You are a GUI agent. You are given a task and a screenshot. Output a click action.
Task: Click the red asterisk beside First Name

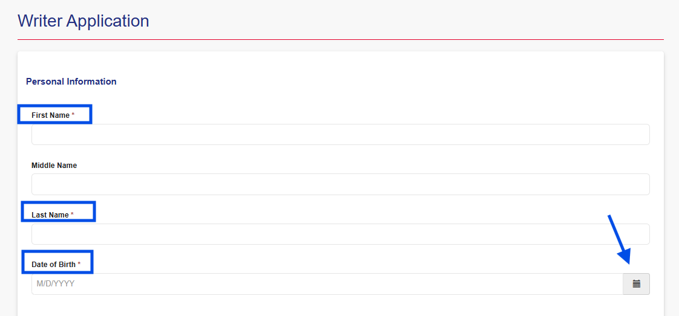click(x=73, y=115)
